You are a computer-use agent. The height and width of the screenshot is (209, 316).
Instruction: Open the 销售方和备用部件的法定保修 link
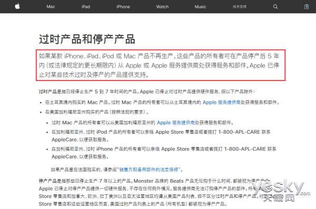[x=149, y=170]
